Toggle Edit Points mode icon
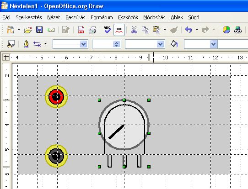 11,44
